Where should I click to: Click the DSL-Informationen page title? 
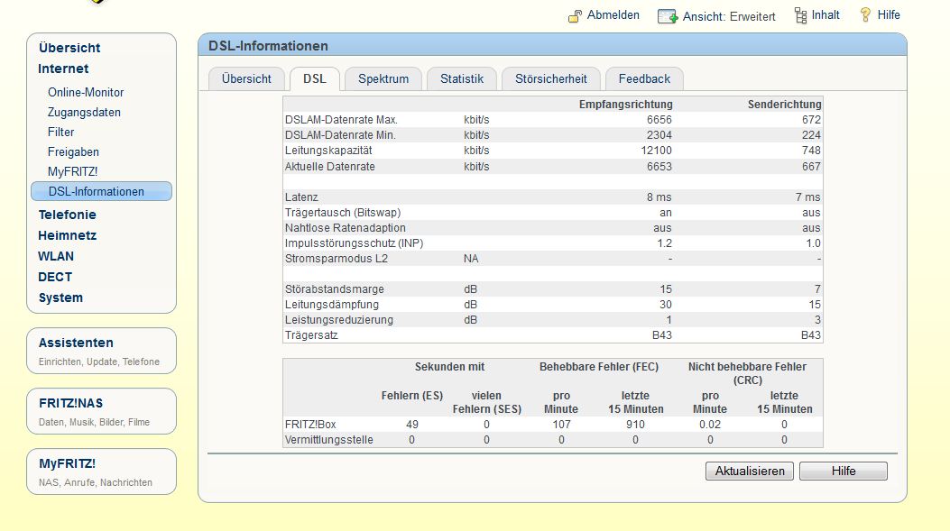pos(268,46)
